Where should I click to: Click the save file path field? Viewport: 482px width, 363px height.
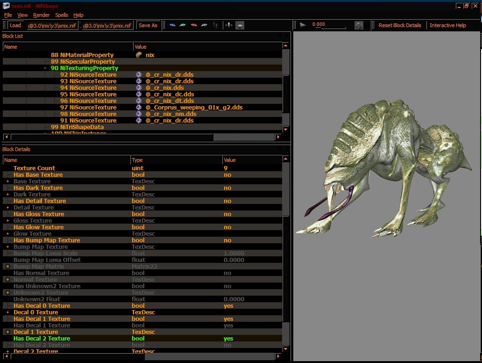[x=107, y=26]
